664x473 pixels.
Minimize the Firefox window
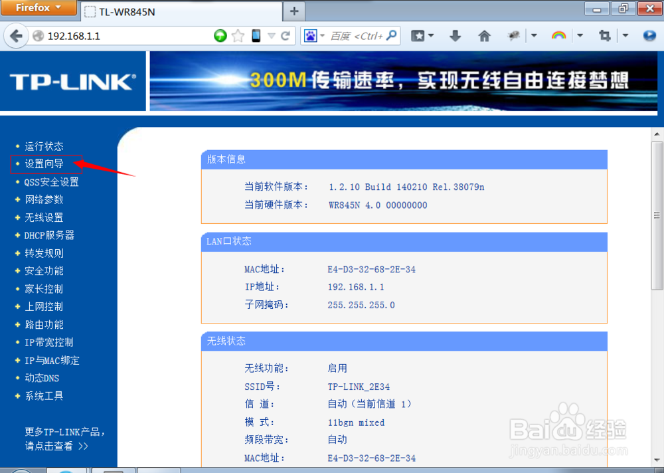click(597, 9)
